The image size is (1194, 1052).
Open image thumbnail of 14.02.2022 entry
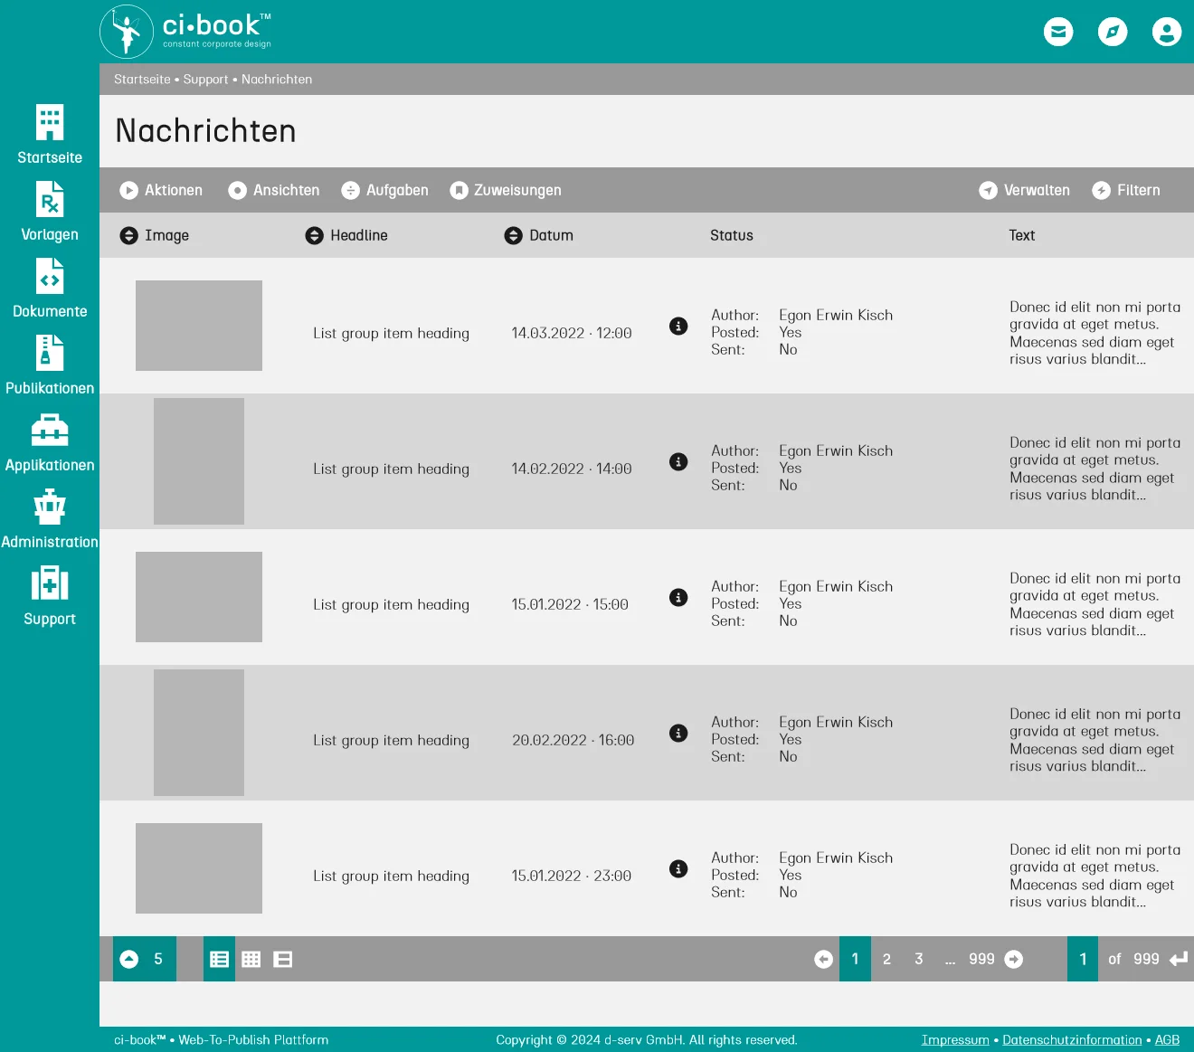point(199,461)
